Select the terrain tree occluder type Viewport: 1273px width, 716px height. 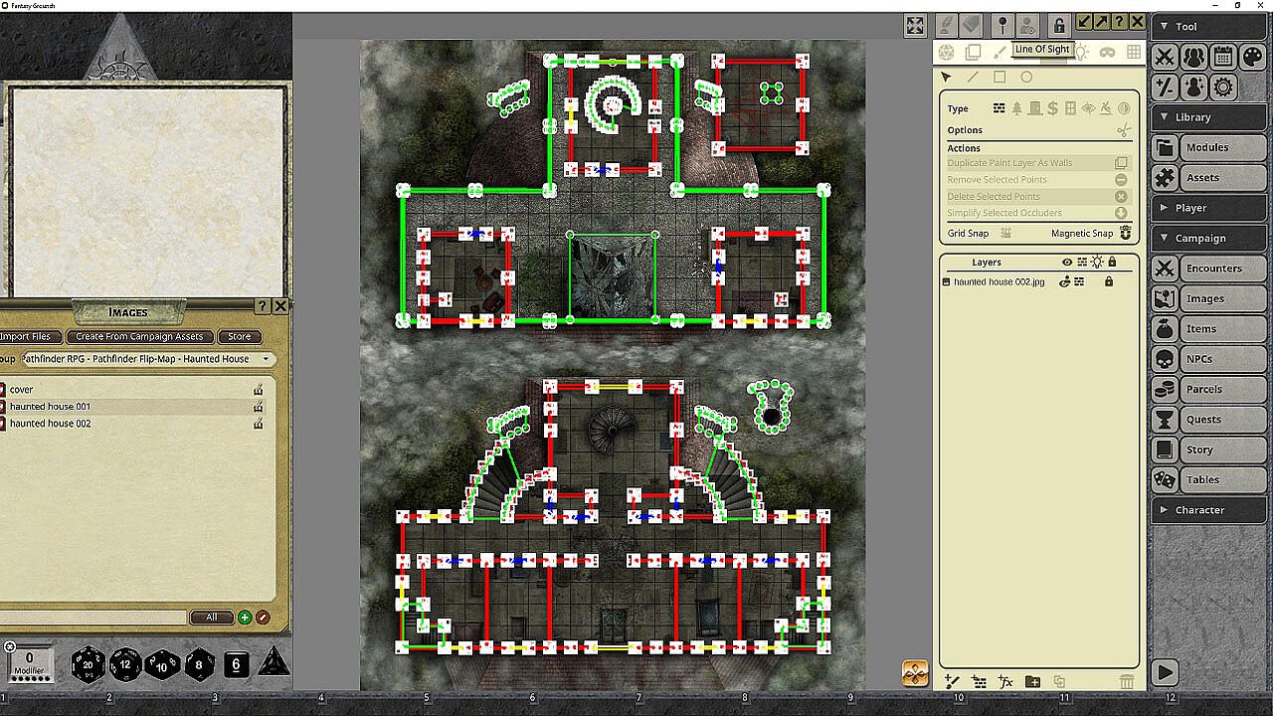tap(1016, 108)
